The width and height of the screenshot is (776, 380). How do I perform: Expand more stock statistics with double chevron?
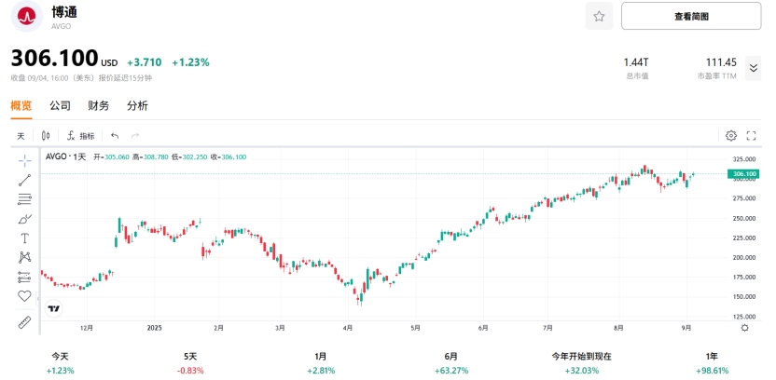[754, 68]
